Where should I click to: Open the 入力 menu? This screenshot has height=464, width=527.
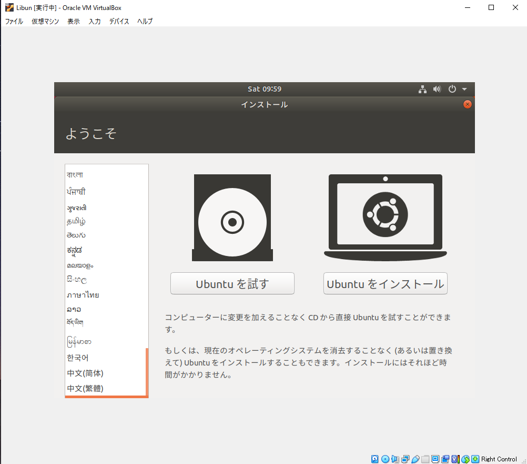coord(95,21)
